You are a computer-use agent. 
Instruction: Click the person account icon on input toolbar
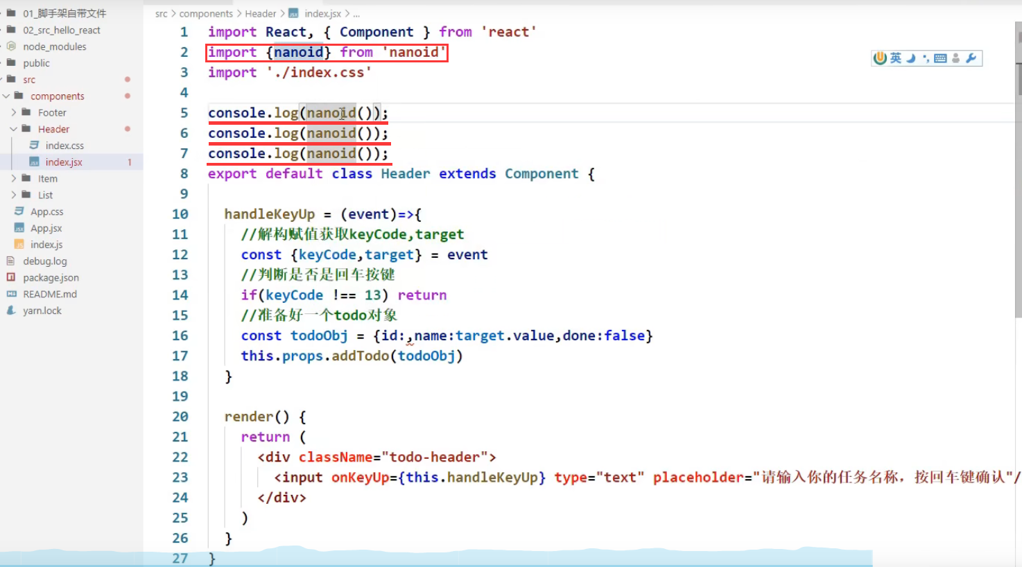[955, 58]
